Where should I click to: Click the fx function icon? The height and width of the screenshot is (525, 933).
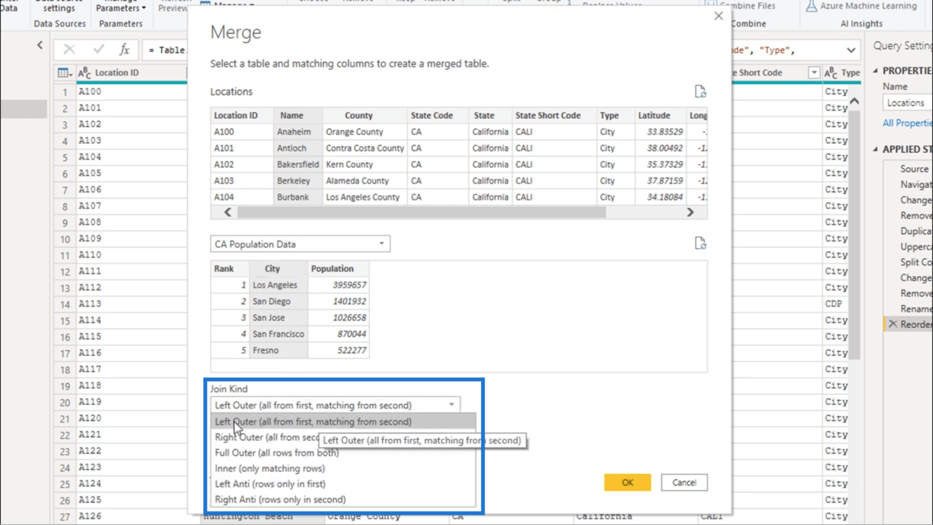point(124,49)
